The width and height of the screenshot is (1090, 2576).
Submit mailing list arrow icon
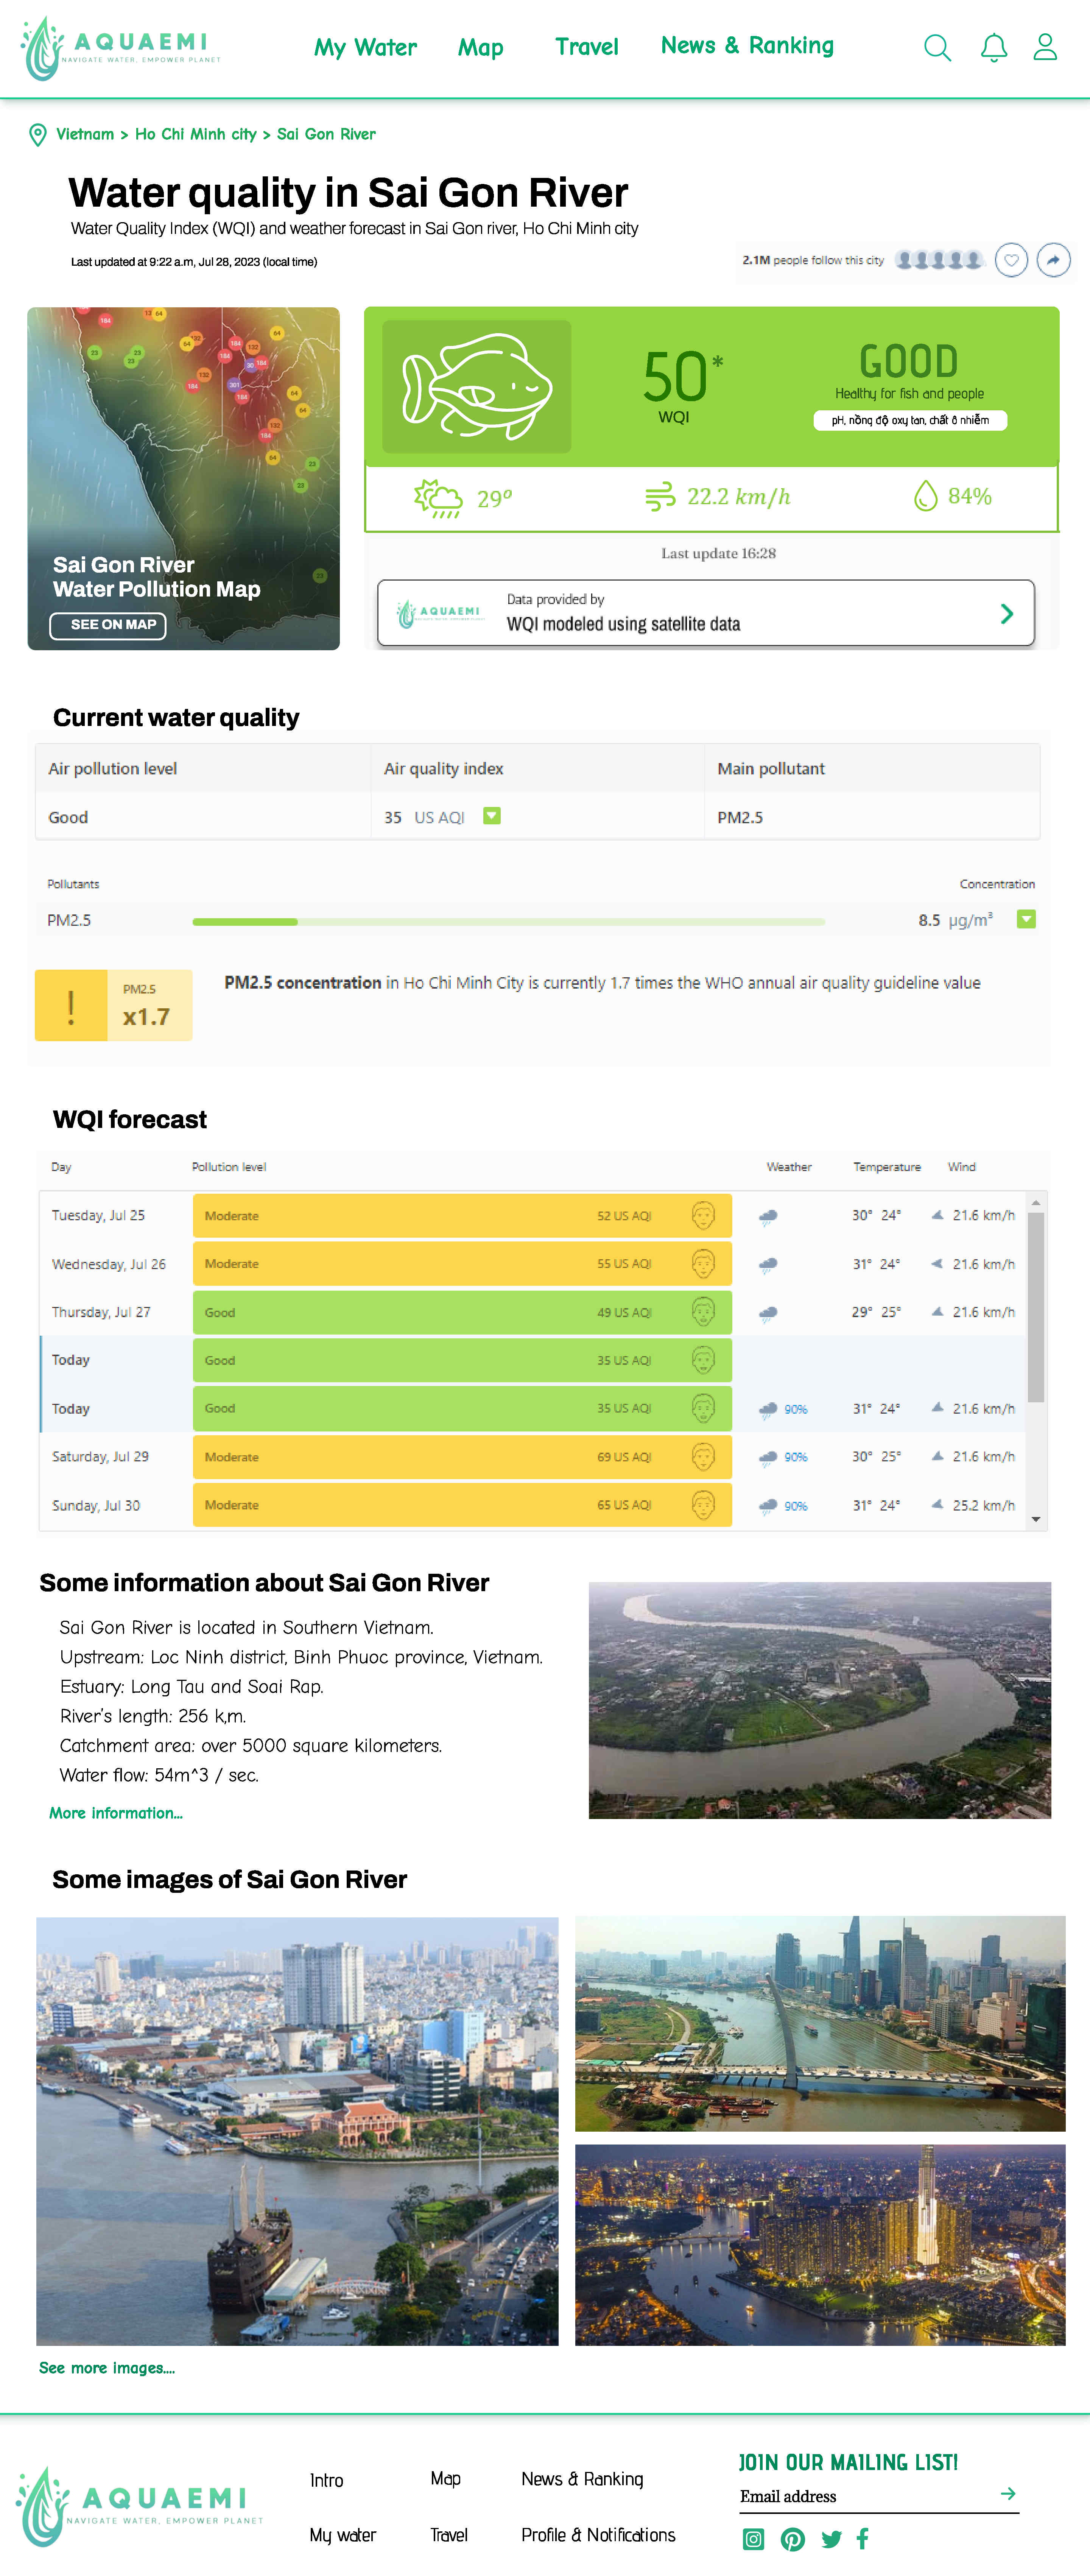pos(1008,2494)
